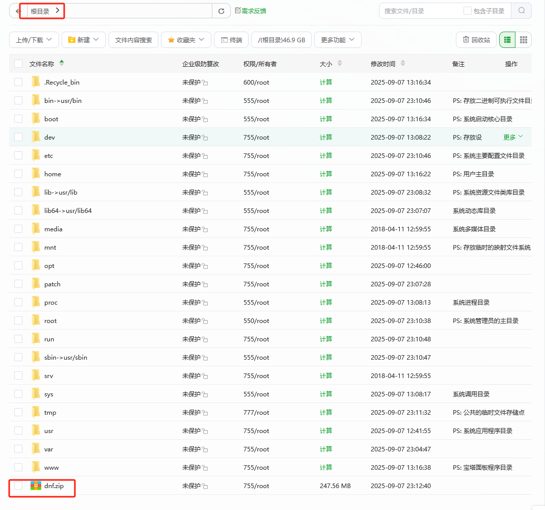Screen dimensions: 545x510
Task: Sort by modified time arrows
Action: (403, 63)
